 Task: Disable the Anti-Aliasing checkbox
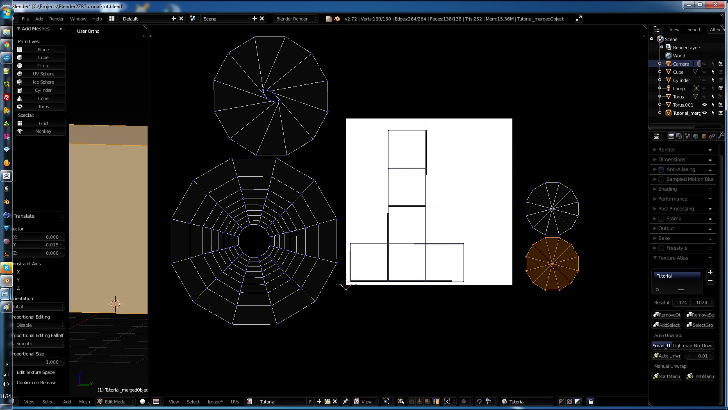pos(661,169)
